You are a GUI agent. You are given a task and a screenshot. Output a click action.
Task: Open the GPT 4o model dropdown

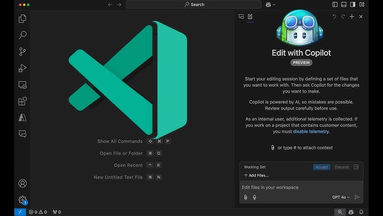click(x=341, y=197)
